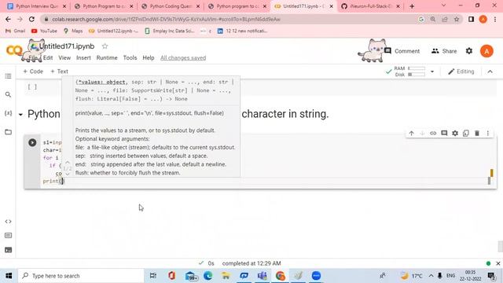Open the Help menu
The height and width of the screenshot is (283, 503).
point(149,57)
